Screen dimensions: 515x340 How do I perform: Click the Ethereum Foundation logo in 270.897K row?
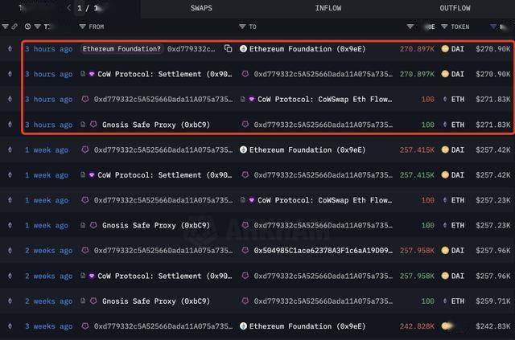pos(243,49)
